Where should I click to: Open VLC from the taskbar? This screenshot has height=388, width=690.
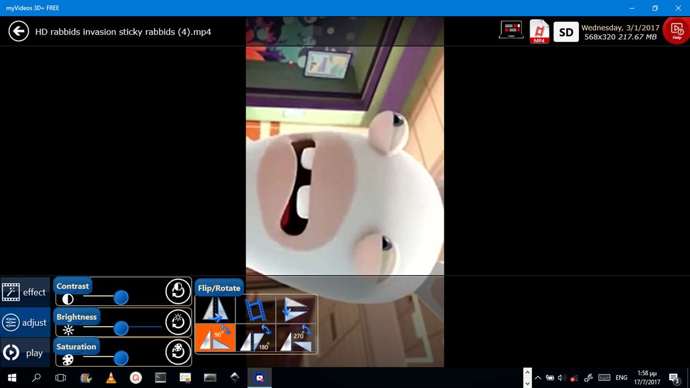pos(111,378)
